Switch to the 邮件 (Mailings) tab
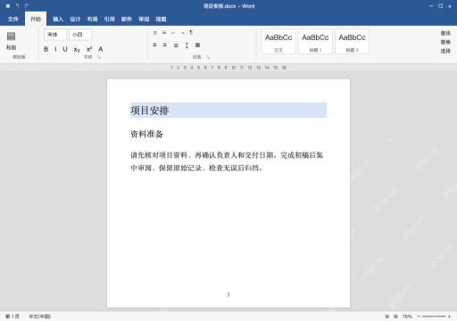This screenshot has height=321, width=457. [x=127, y=19]
